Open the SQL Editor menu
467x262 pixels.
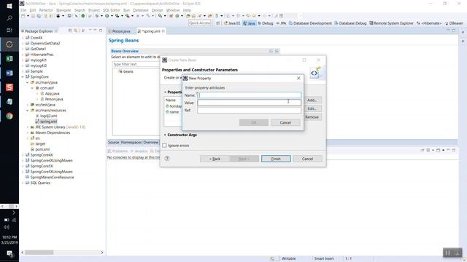pyautogui.click(x=112, y=10)
